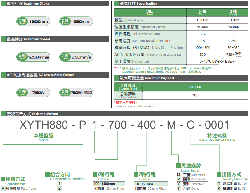The width and height of the screenshot is (250, 193).
Task: Click the Panasonic motor brand row
Action: click(x=192, y=179)
